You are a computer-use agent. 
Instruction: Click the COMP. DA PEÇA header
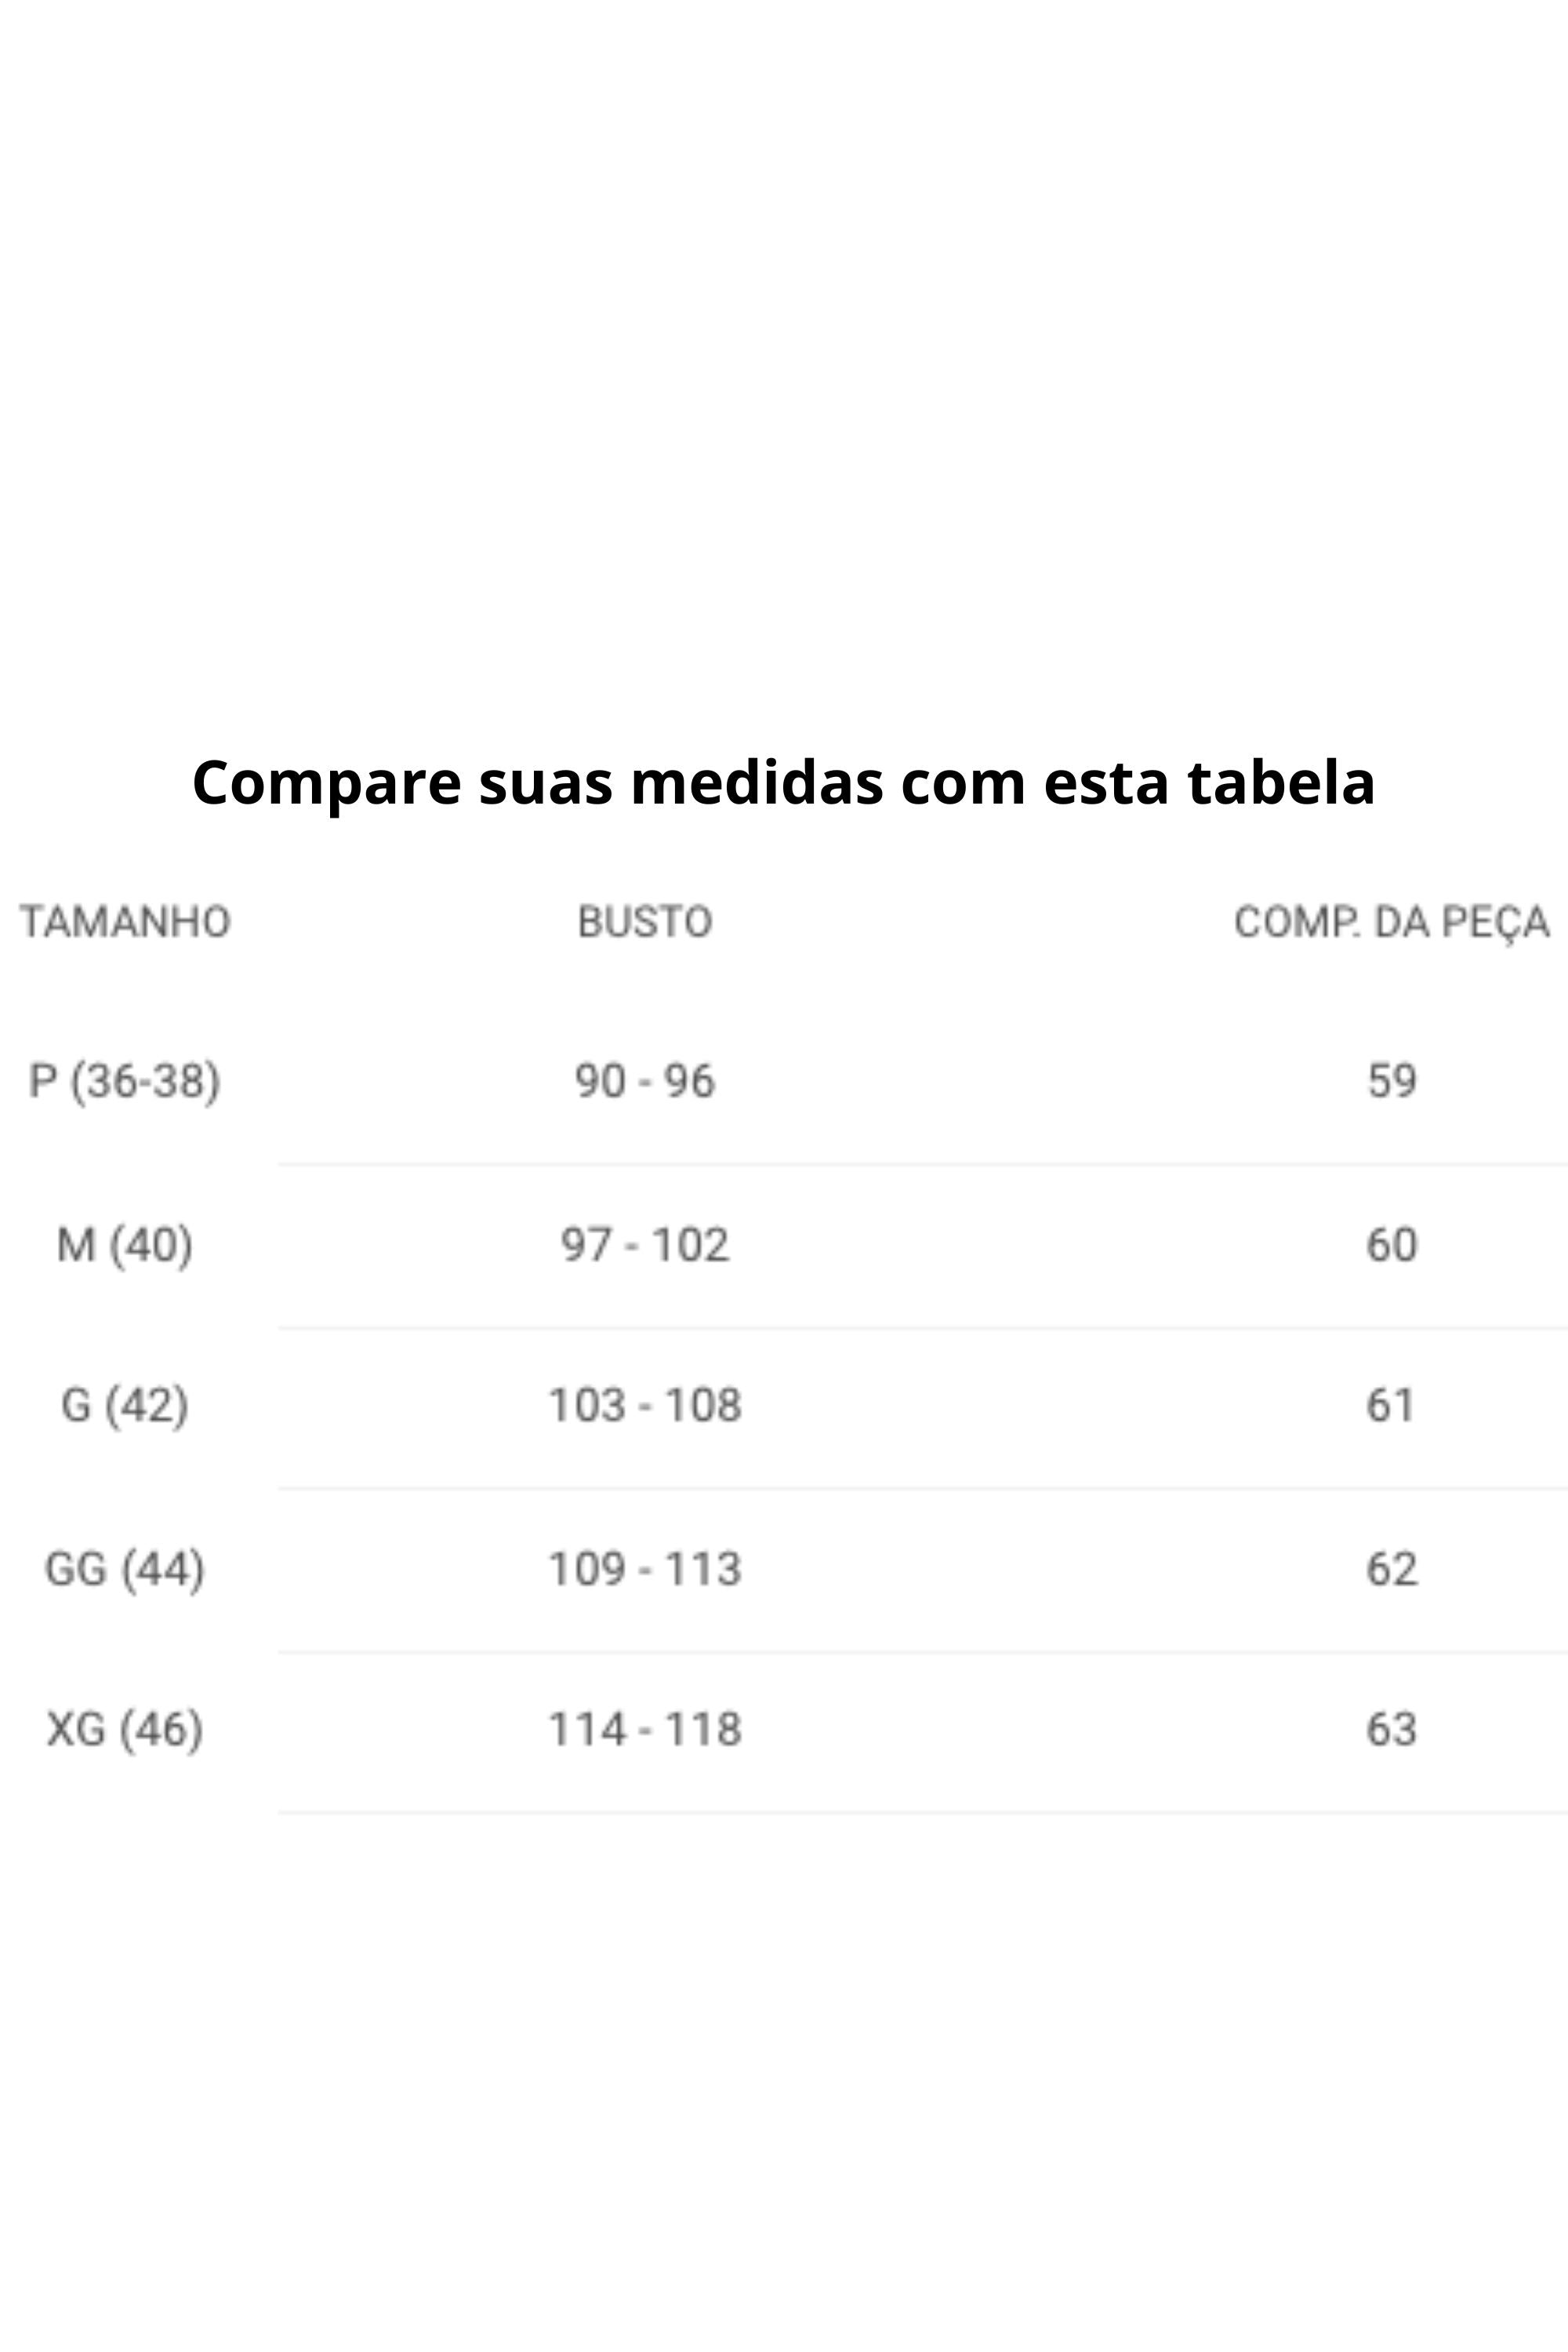pos(1391,922)
